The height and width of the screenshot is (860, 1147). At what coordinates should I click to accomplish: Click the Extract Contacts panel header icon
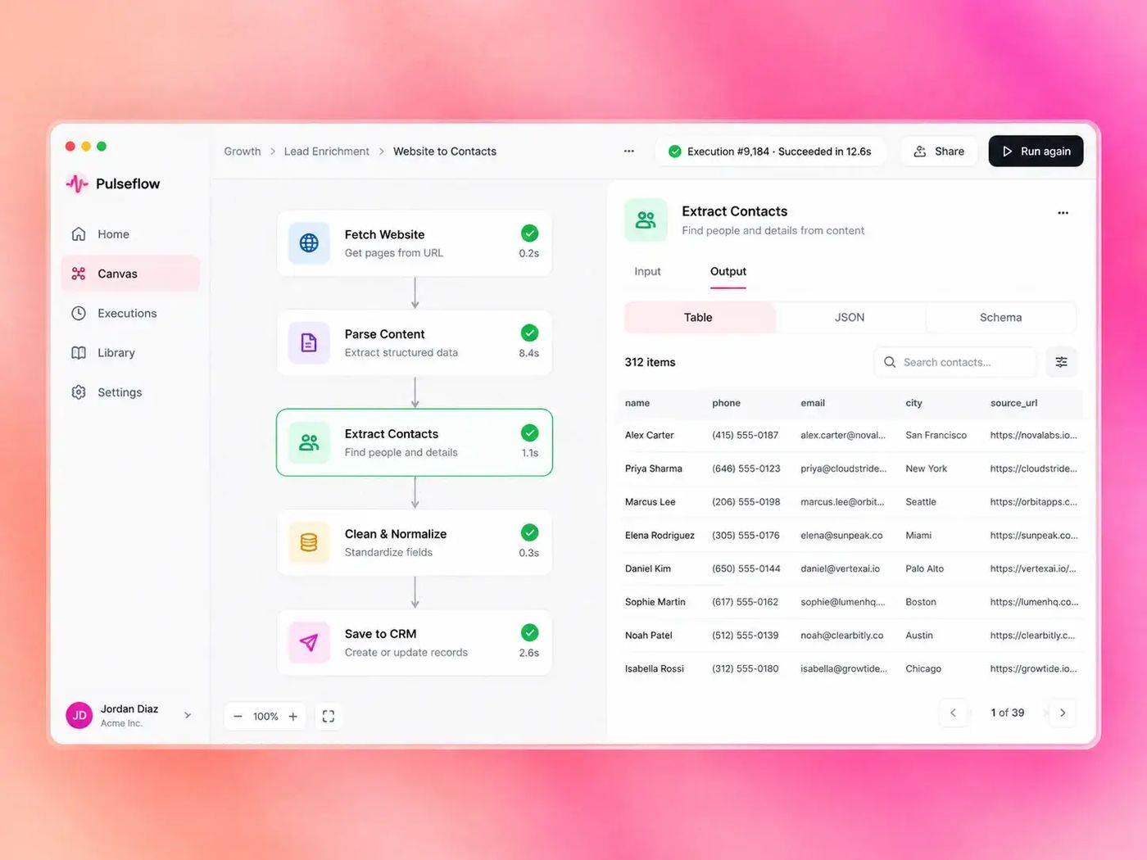(646, 220)
